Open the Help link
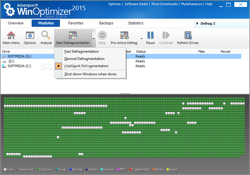 [209, 4]
